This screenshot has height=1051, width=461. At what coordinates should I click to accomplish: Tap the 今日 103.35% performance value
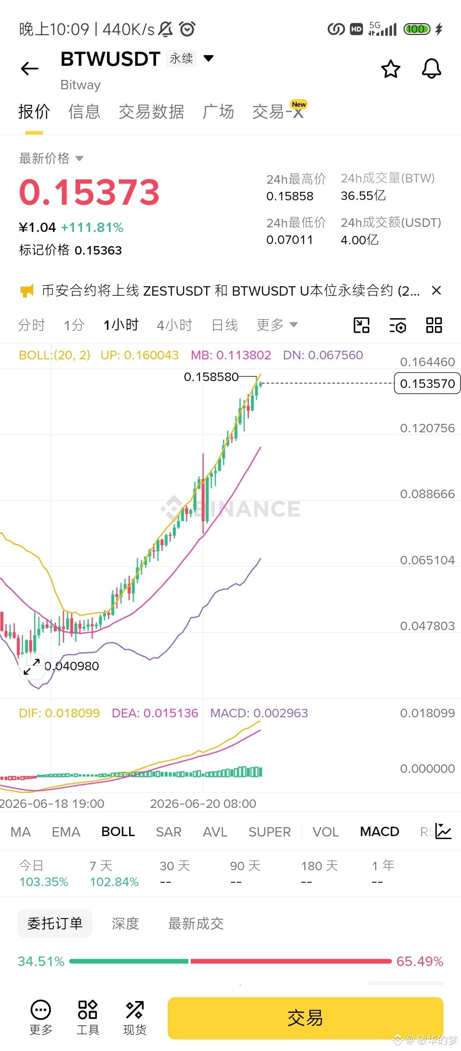44,882
